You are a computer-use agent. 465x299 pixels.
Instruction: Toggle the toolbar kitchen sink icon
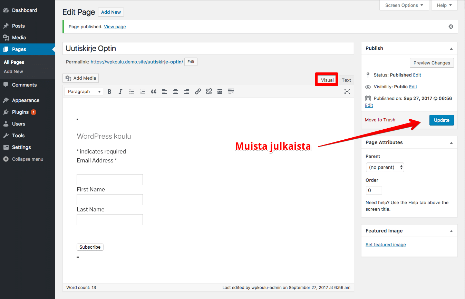(231, 91)
